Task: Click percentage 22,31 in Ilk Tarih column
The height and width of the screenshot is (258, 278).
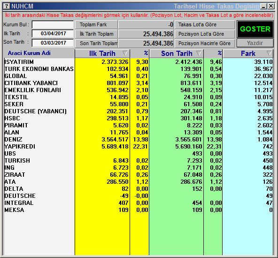Action: click(140, 147)
